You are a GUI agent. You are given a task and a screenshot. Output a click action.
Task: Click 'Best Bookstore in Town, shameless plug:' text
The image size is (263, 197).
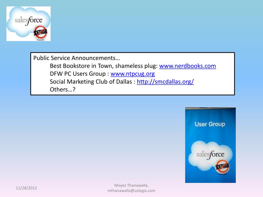click(104, 66)
